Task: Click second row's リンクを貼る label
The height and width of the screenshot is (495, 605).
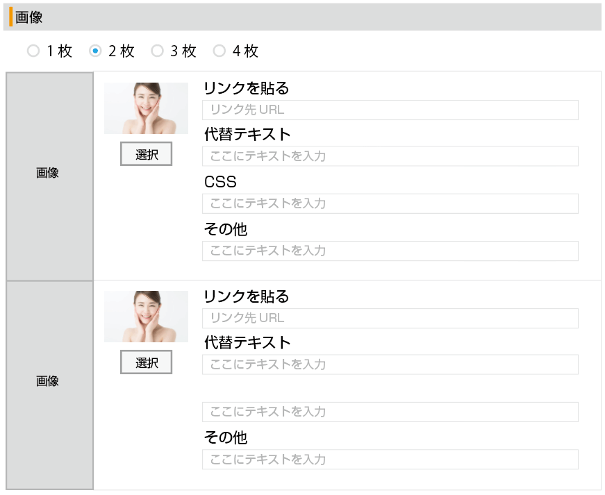Action: click(246, 296)
